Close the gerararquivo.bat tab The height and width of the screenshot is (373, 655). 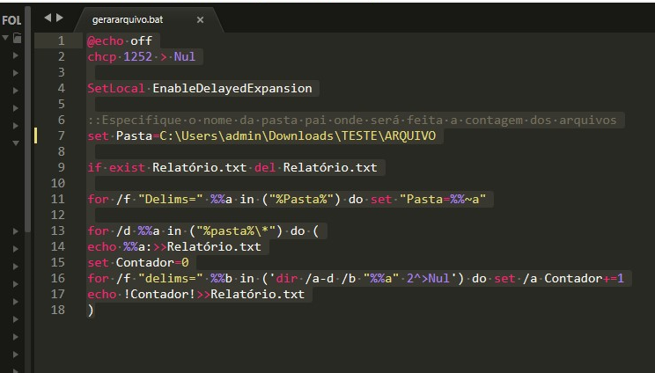pyautogui.click(x=200, y=19)
